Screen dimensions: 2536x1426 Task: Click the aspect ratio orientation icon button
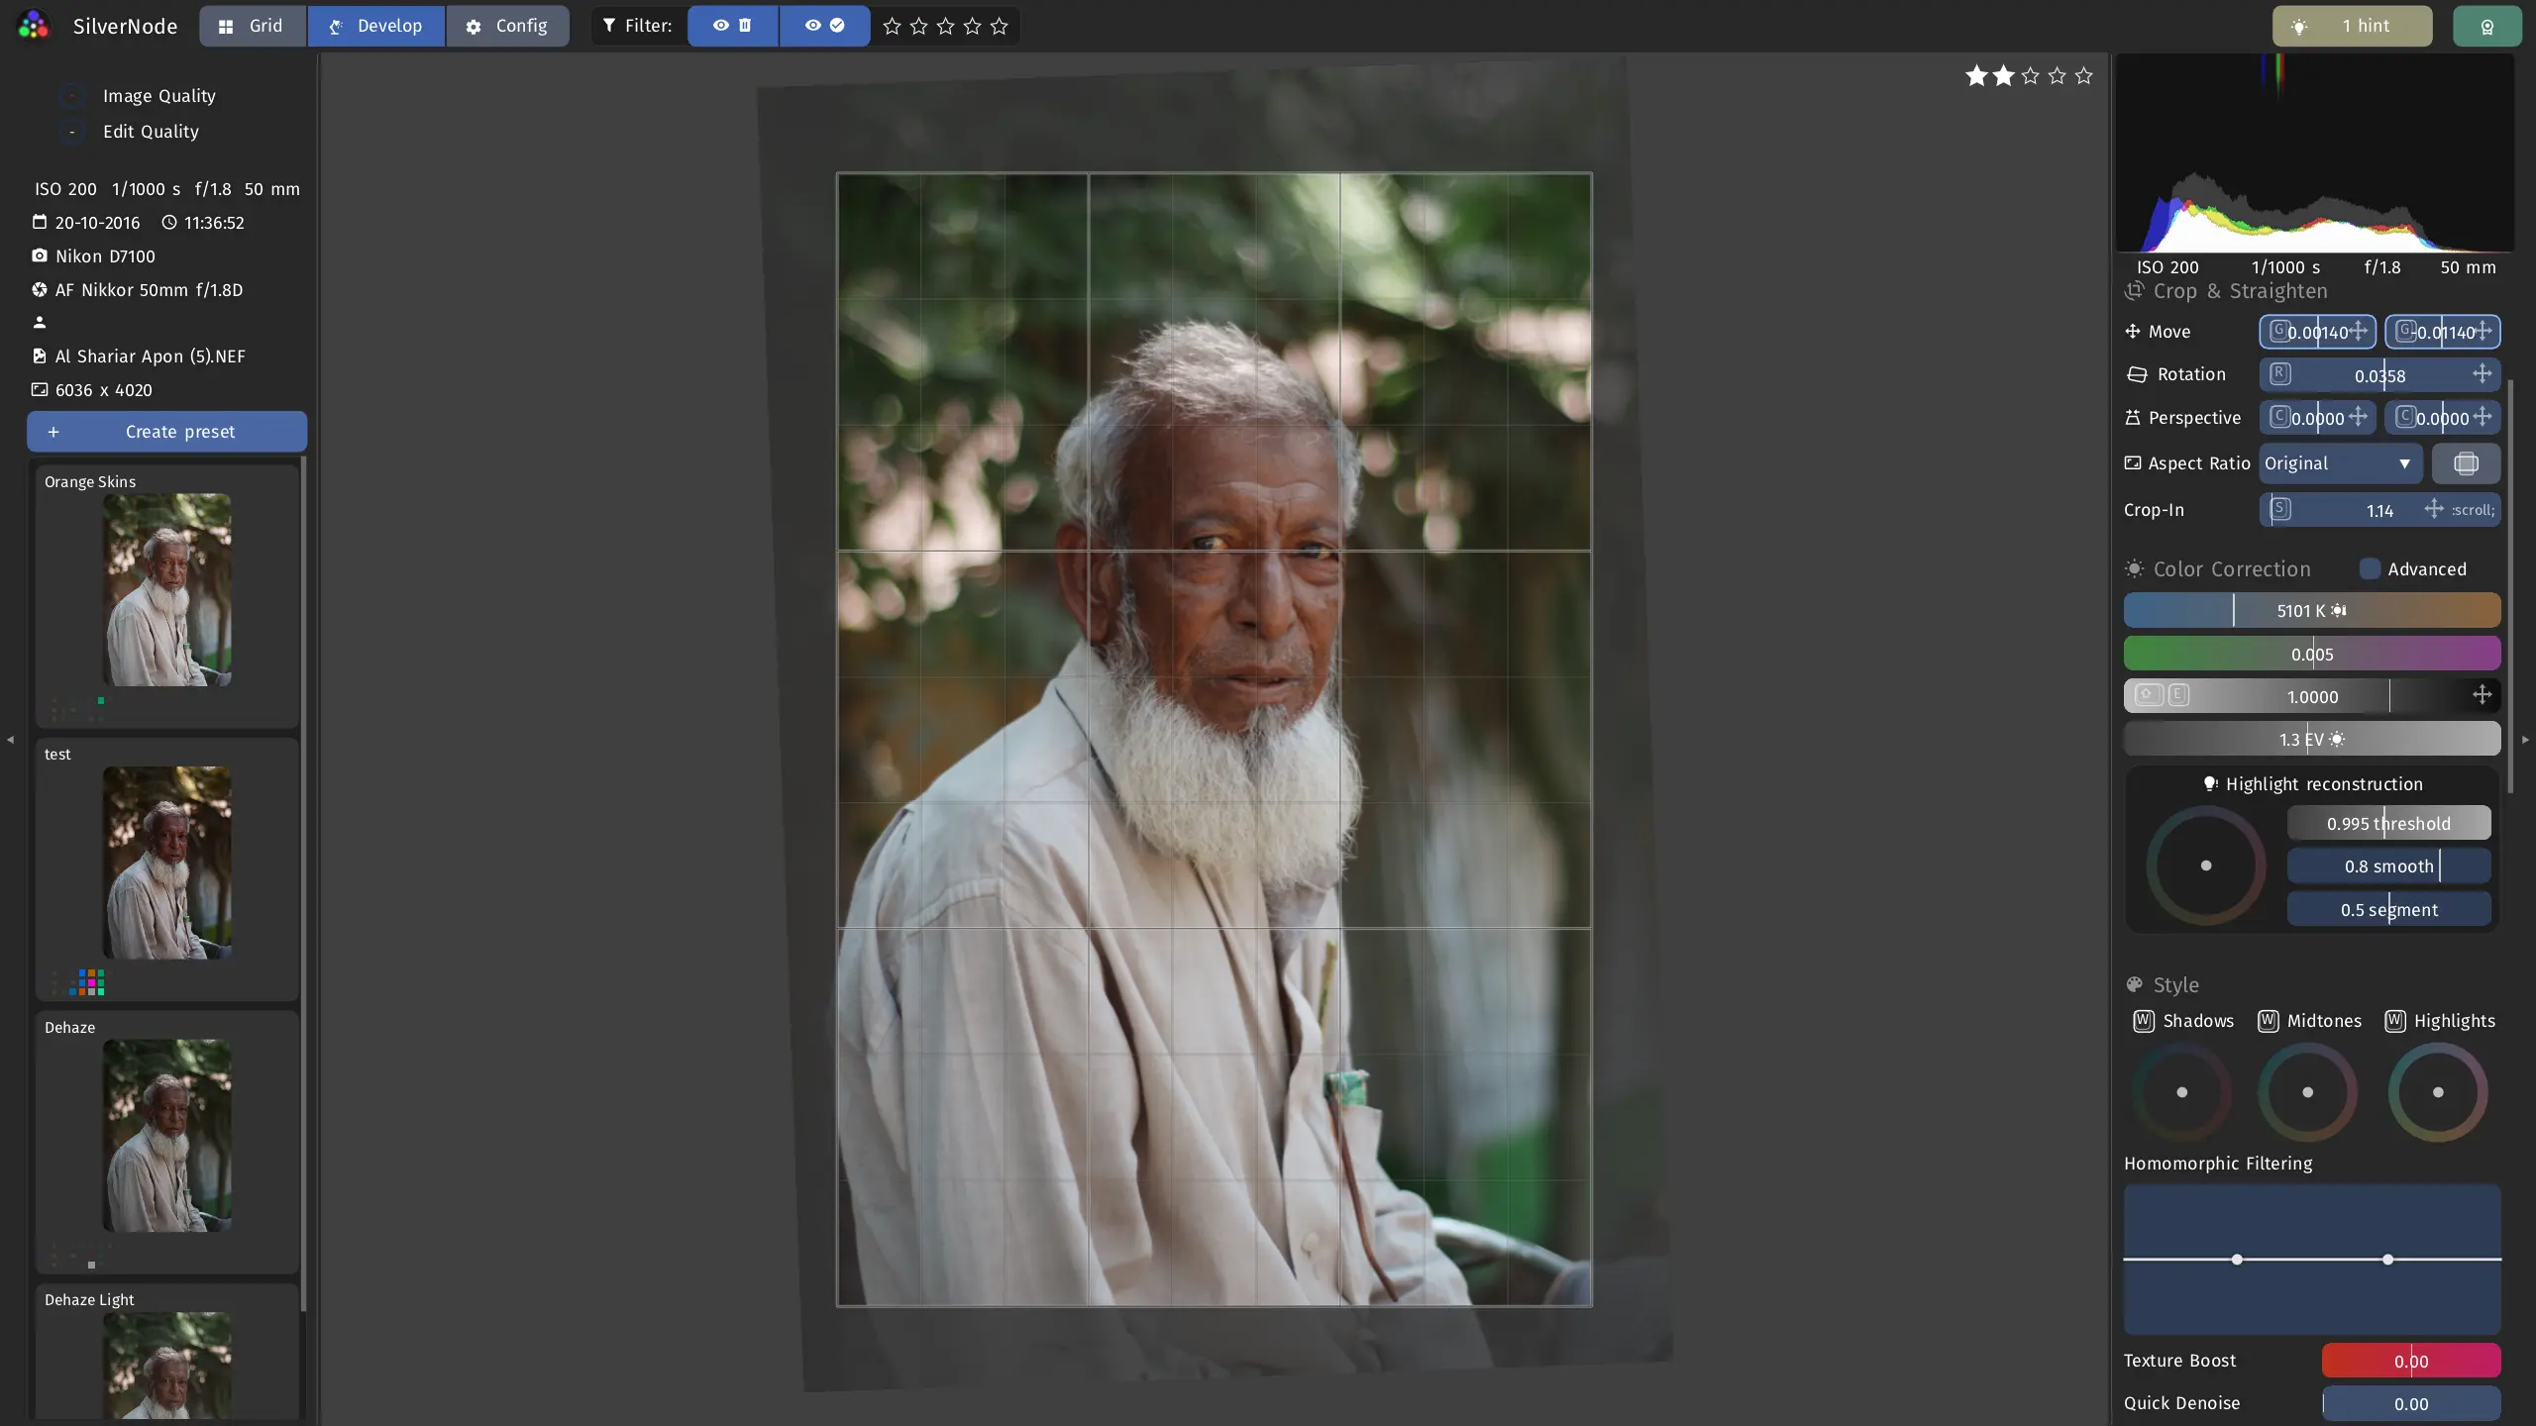click(2466, 463)
